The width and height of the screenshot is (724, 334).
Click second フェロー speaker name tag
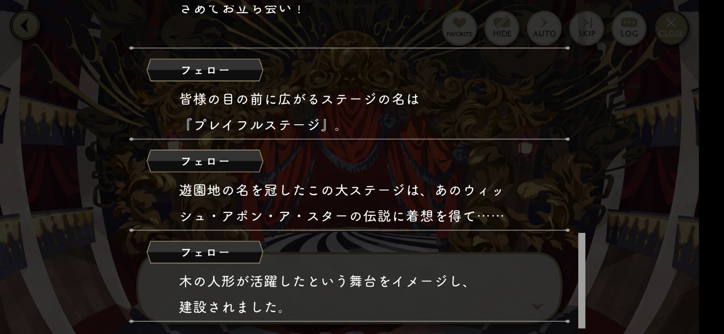(205, 161)
